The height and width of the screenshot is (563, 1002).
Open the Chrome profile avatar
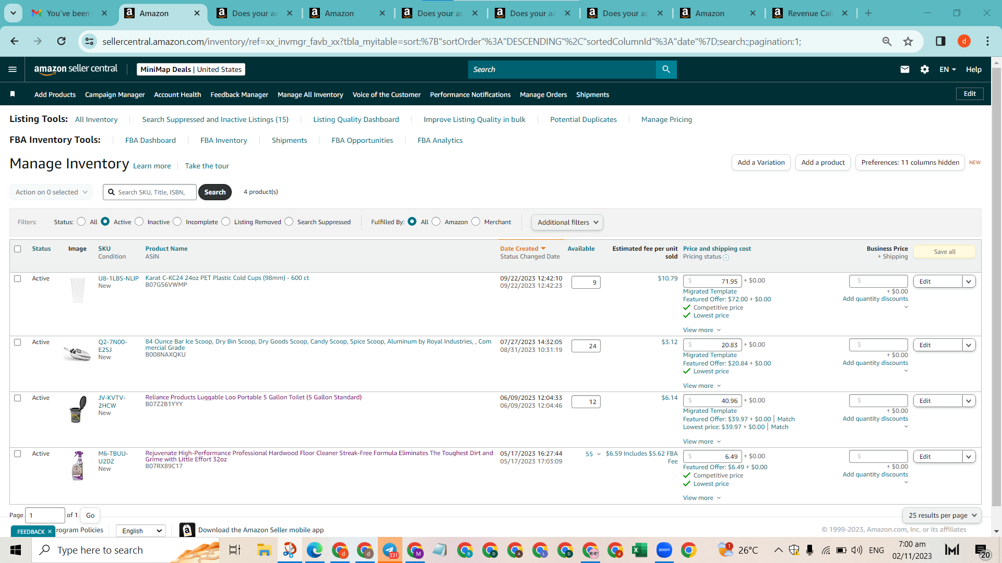(x=964, y=41)
